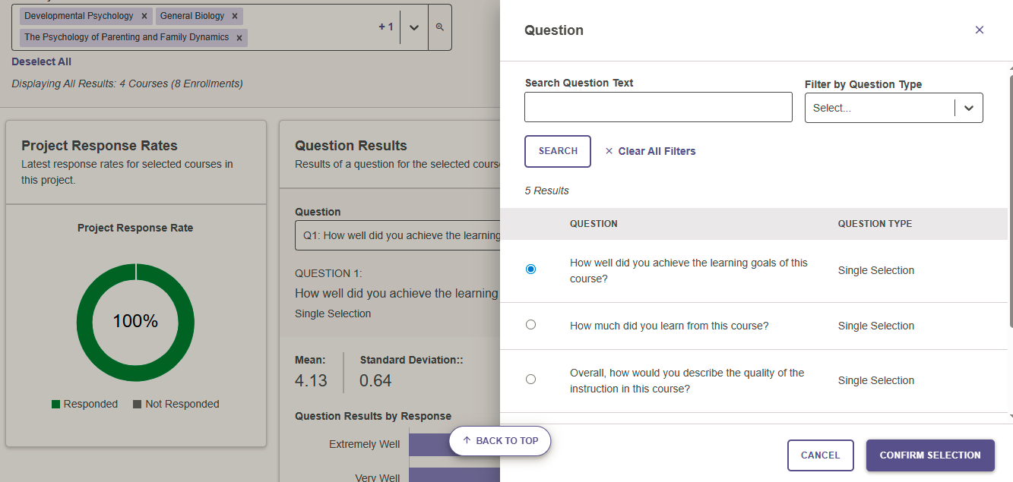This screenshot has height=482, width=1013.
Task: Click Deselect All link
Action: tap(41, 61)
